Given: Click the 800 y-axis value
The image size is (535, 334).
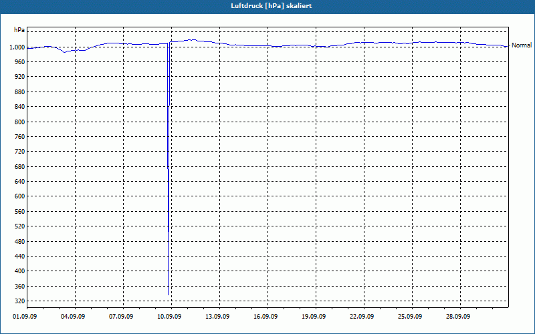Looking at the screenshot, I should tap(20, 122).
